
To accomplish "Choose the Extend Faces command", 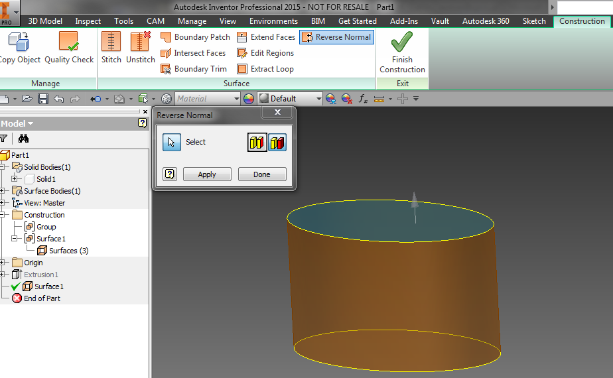I will [x=266, y=37].
